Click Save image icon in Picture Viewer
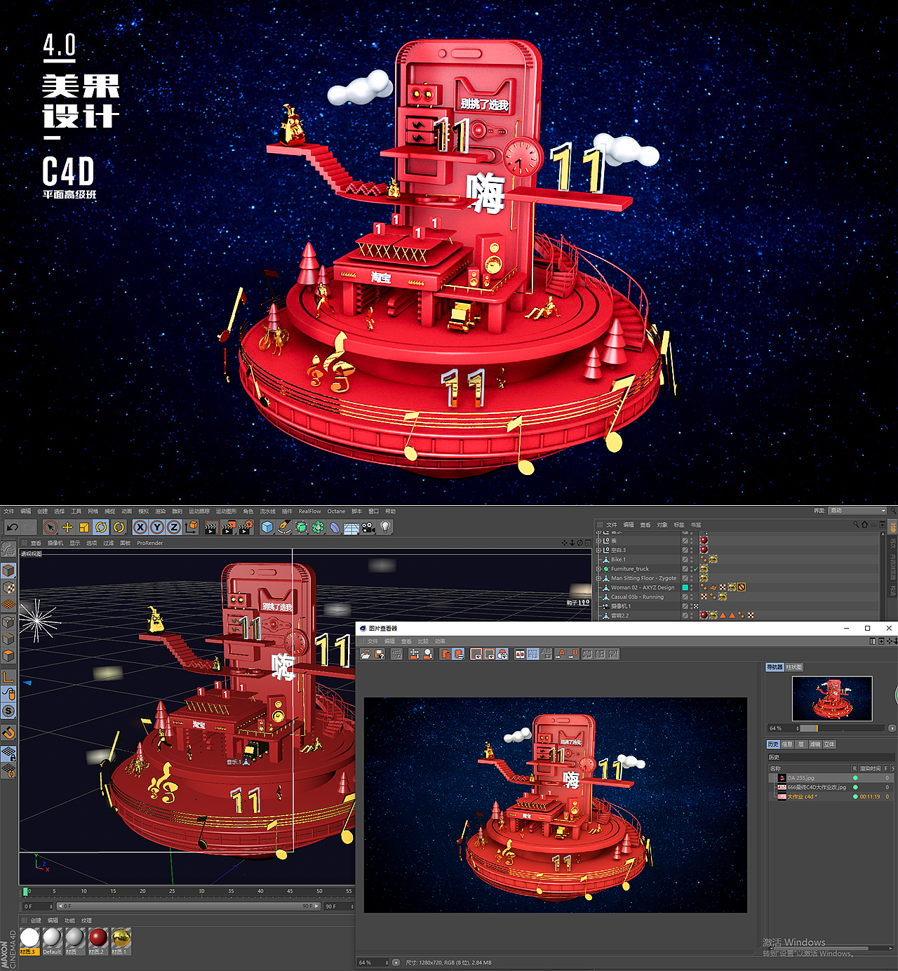Image resolution: width=898 pixels, height=971 pixels. [x=380, y=654]
